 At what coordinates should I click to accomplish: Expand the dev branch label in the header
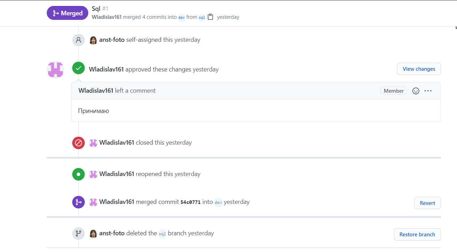point(181,17)
